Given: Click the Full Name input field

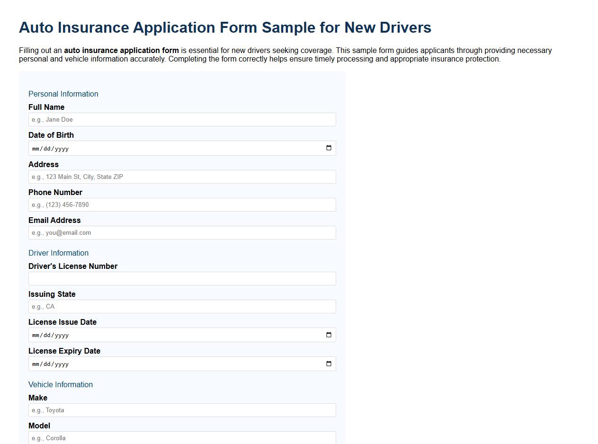Looking at the screenshot, I should coord(182,119).
